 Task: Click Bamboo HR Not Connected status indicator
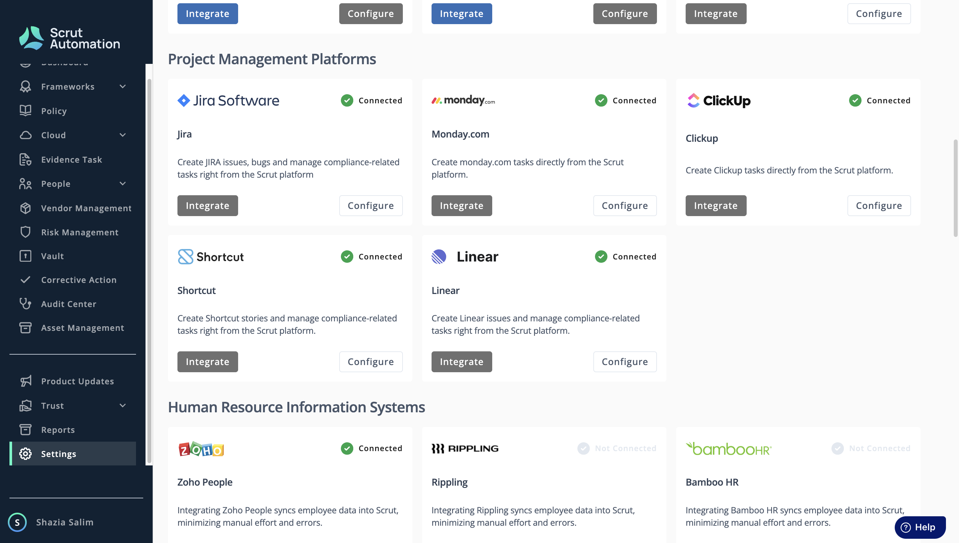click(x=871, y=448)
